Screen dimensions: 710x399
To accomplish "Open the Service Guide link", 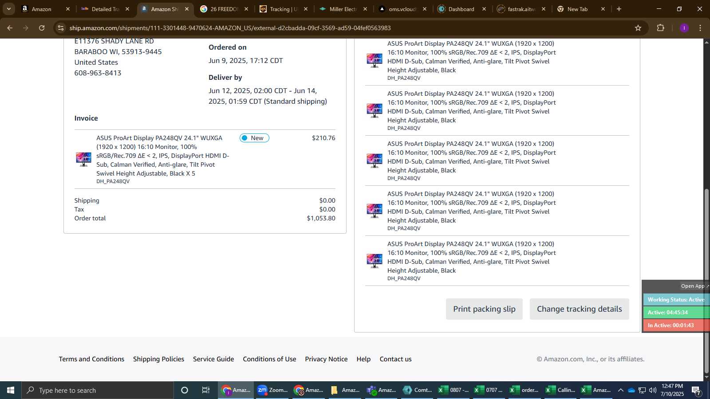I will pyautogui.click(x=213, y=359).
